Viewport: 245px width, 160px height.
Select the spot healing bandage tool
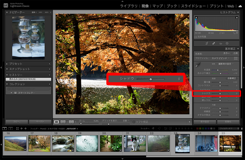[214, 43]
